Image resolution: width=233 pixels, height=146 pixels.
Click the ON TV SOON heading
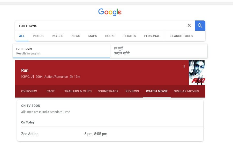coord(31,106)
